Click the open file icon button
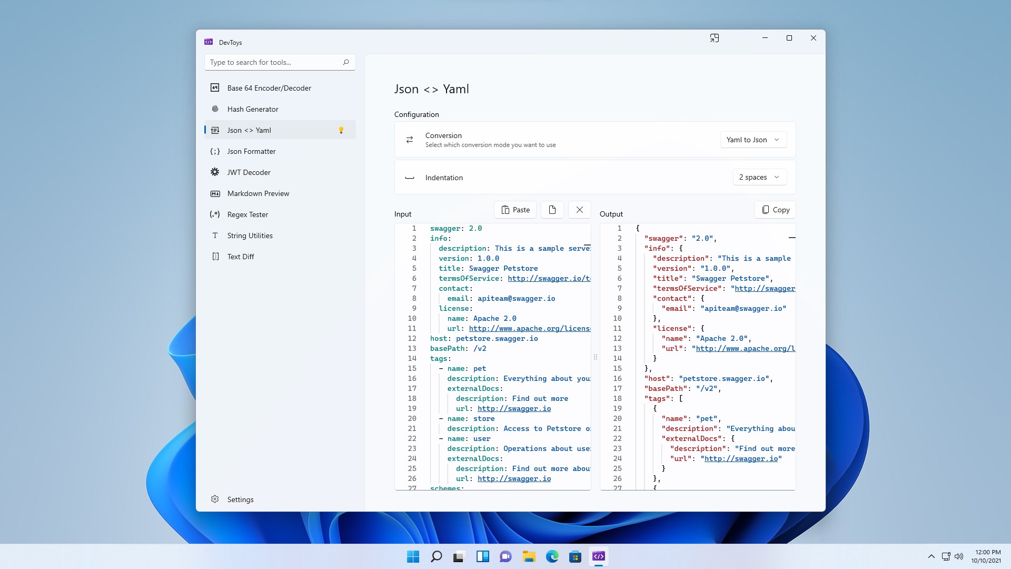The width and height of the screenshot is (1011, 569). [x=552, y=210]
